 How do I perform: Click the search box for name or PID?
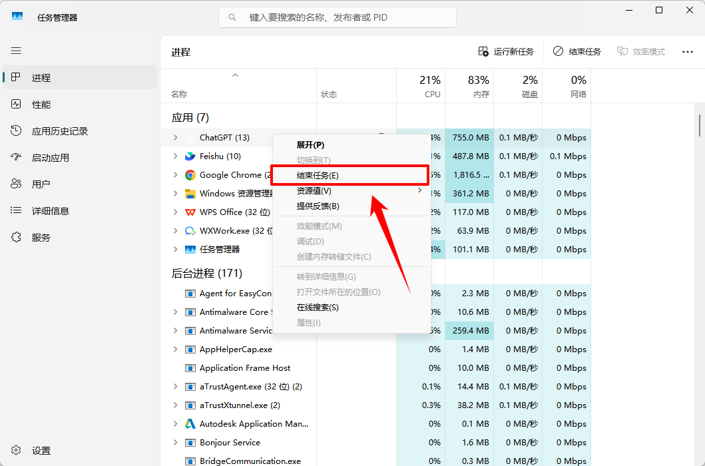click(338, 17)
